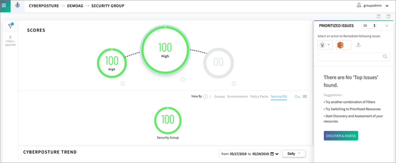Go to DEMOAG breadcrumb
The image size is (396, 163).
coord(75,6)
